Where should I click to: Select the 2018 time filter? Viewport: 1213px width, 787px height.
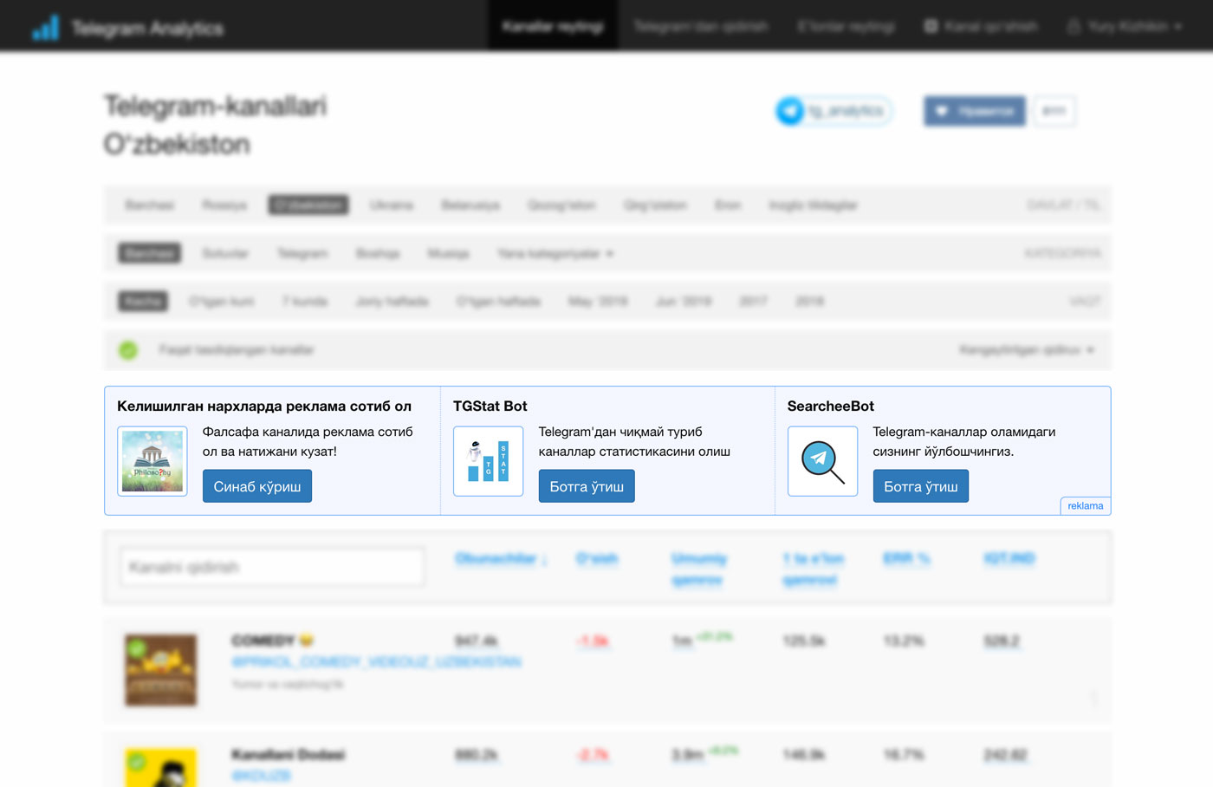click(809, 302)
